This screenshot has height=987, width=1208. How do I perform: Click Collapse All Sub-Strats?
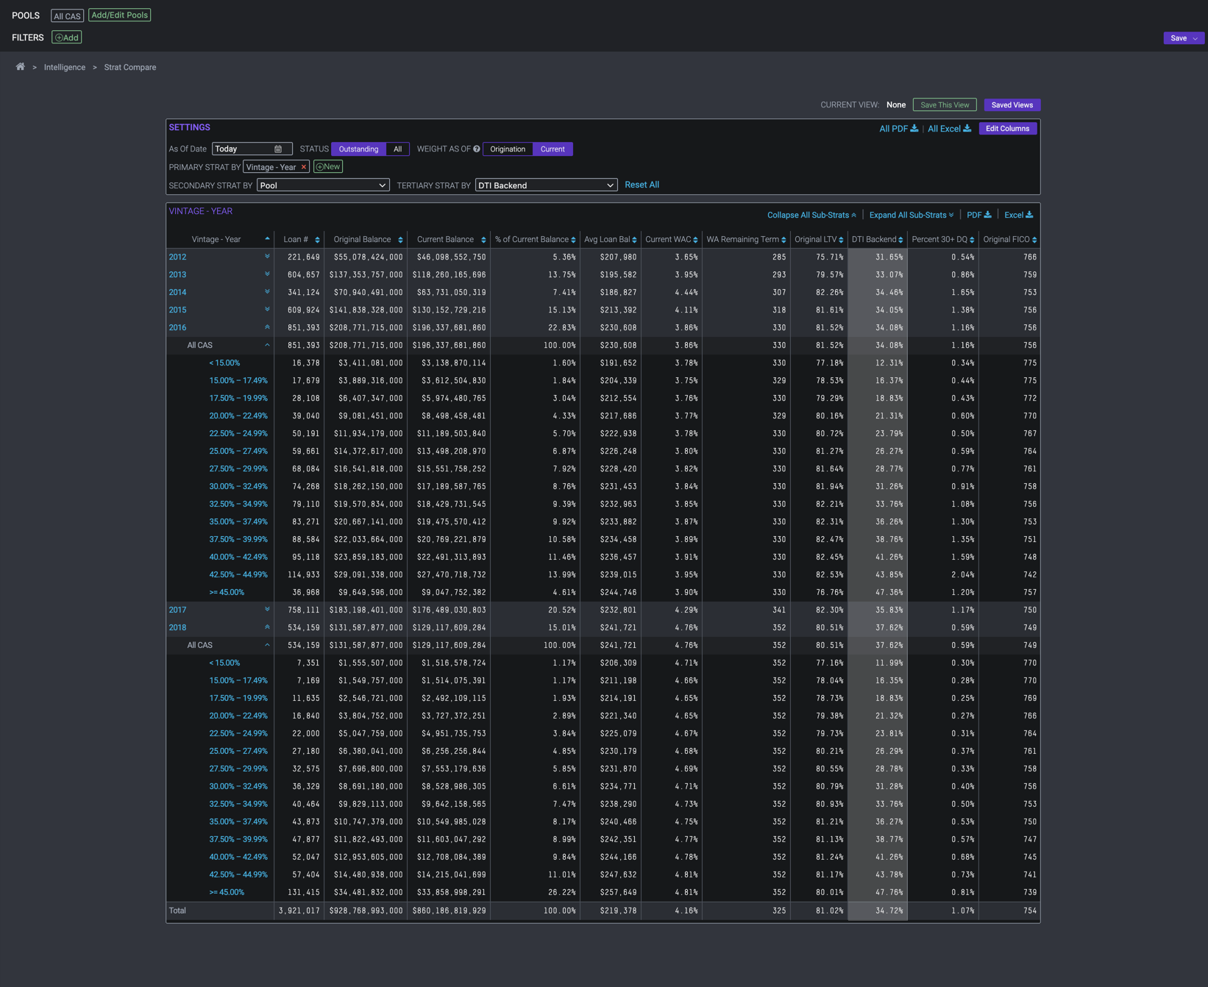point(811,215)
